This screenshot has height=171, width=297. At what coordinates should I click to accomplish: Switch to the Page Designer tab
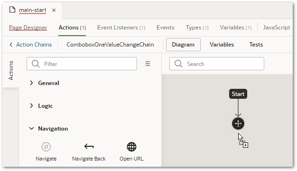[x=28, y=28]
